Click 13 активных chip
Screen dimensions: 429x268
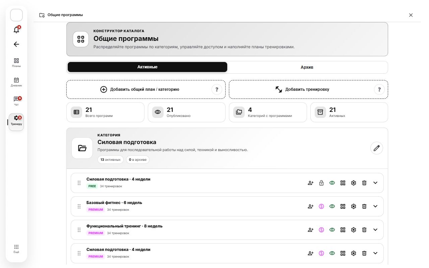tap(111, 160)
